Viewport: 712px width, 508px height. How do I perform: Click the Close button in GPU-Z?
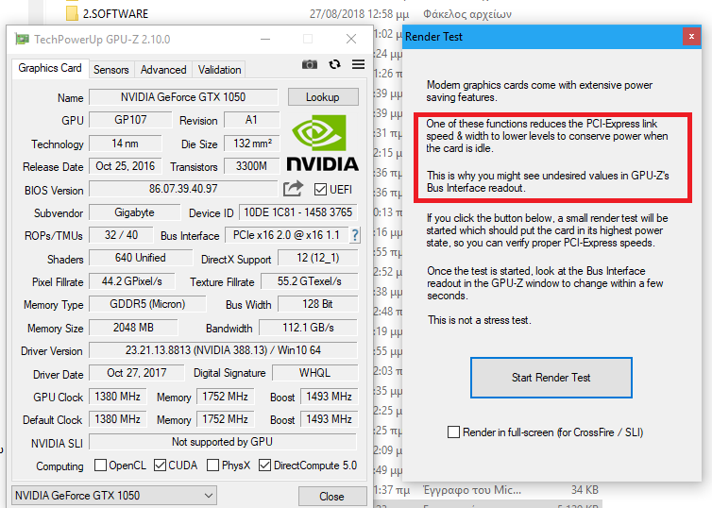[x=332, y=496]
